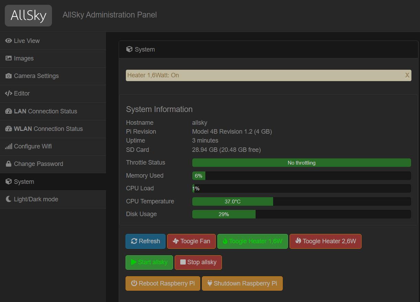Click the moon icon beside Light/Dark mode
Image resolution: width=420 pixels, height=302 pixels.
(9, 199)
